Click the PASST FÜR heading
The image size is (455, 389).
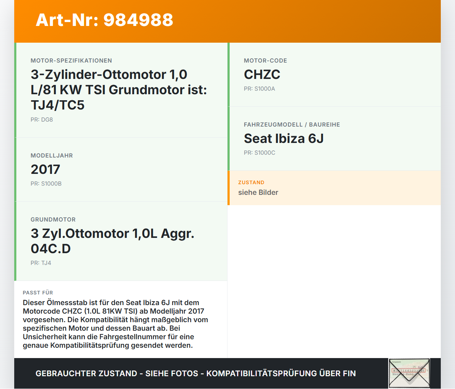pos(38,293)
